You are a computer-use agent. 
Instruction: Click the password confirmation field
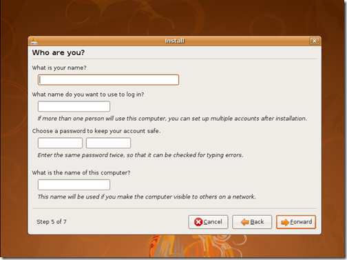(108, 143)
